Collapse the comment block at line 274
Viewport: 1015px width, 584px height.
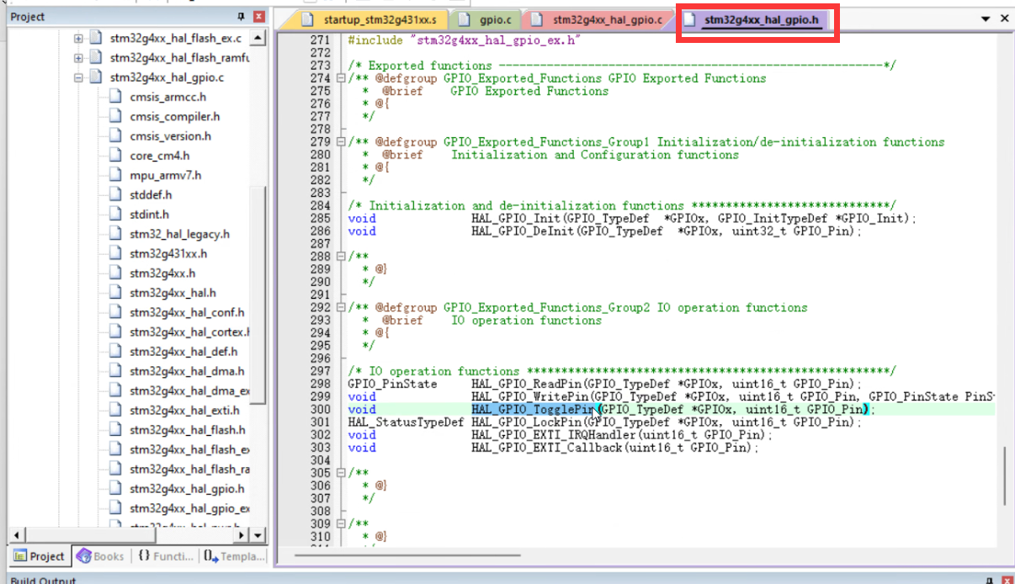pos(341,78)
